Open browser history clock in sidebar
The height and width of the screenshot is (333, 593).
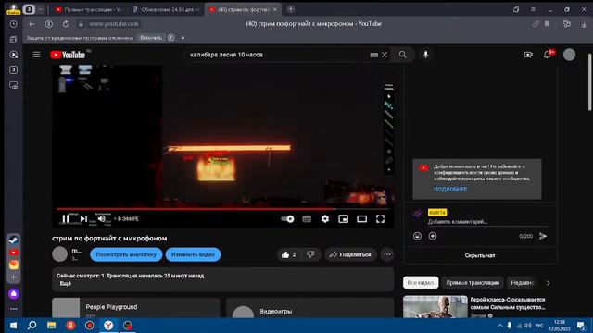click(13, 24)
